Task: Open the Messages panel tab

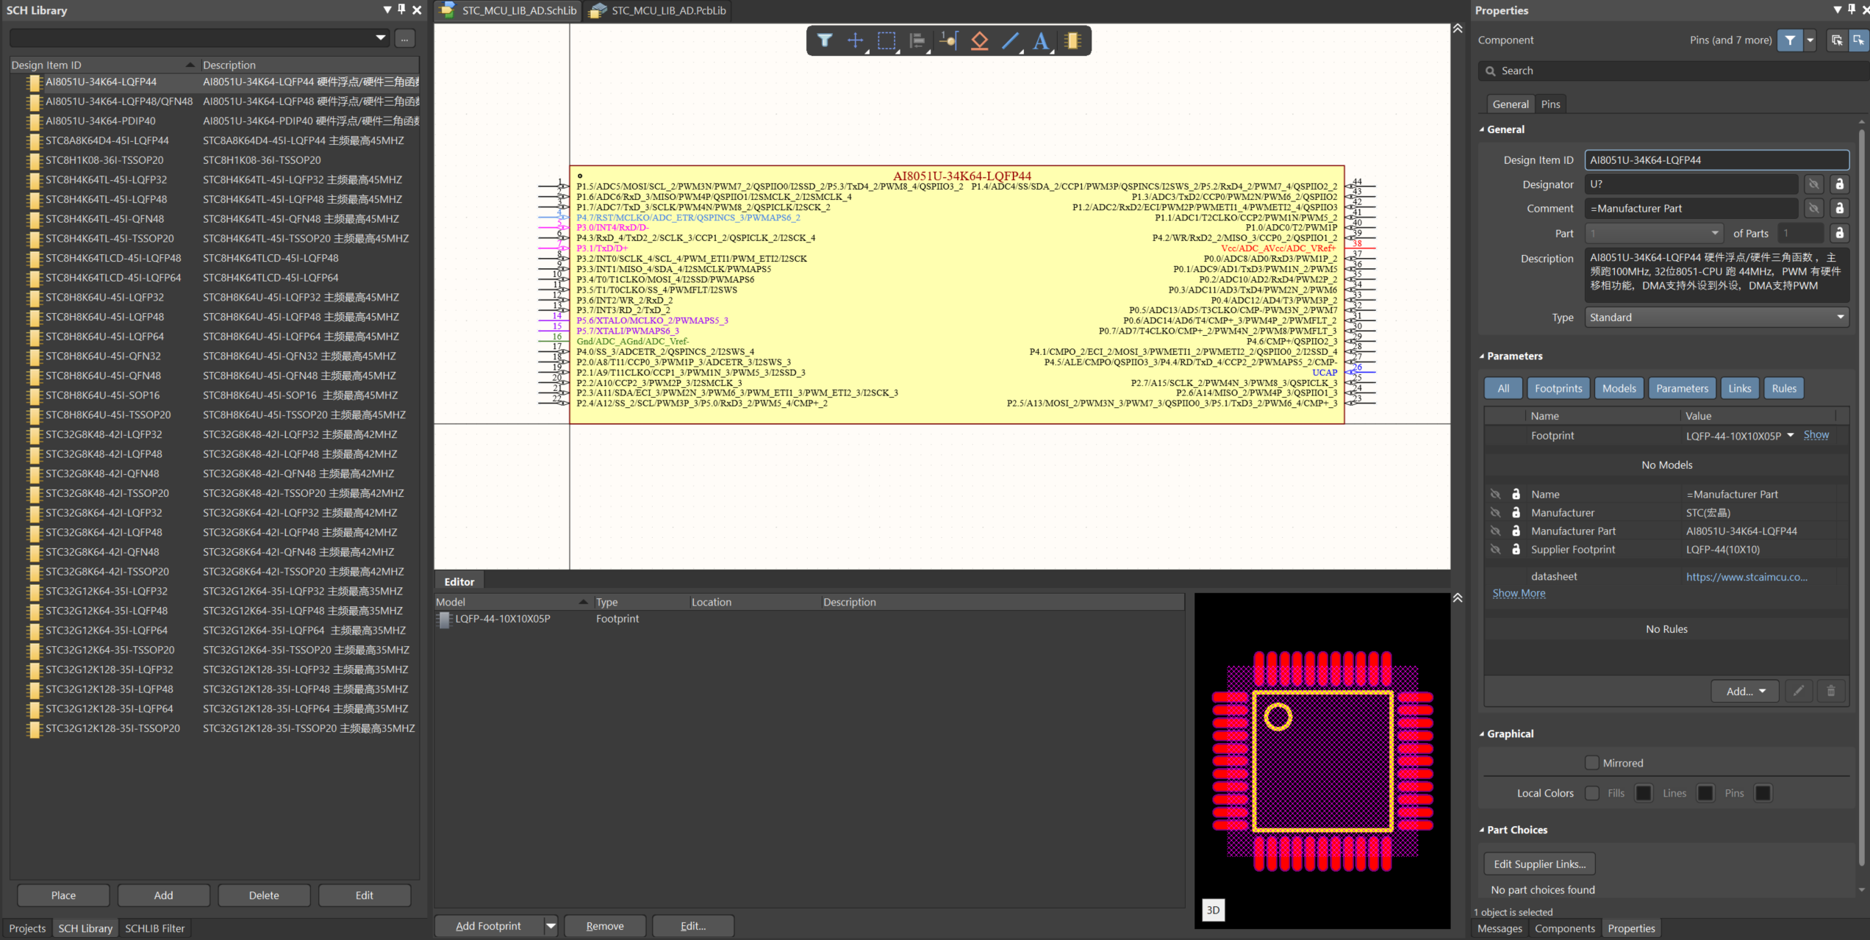Action: tap(1500, 928)
